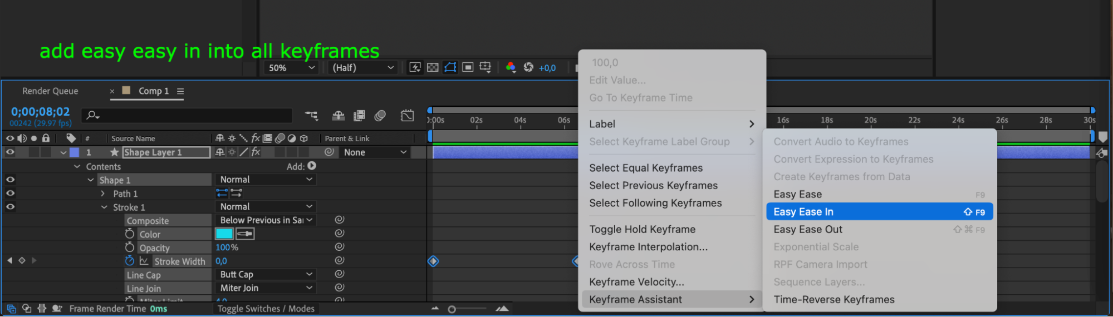Image resolution: width=1113 pixels, height=317 pixels.
Task: Toggle visibility of Stroke 1
Action: tap(10, 207)
